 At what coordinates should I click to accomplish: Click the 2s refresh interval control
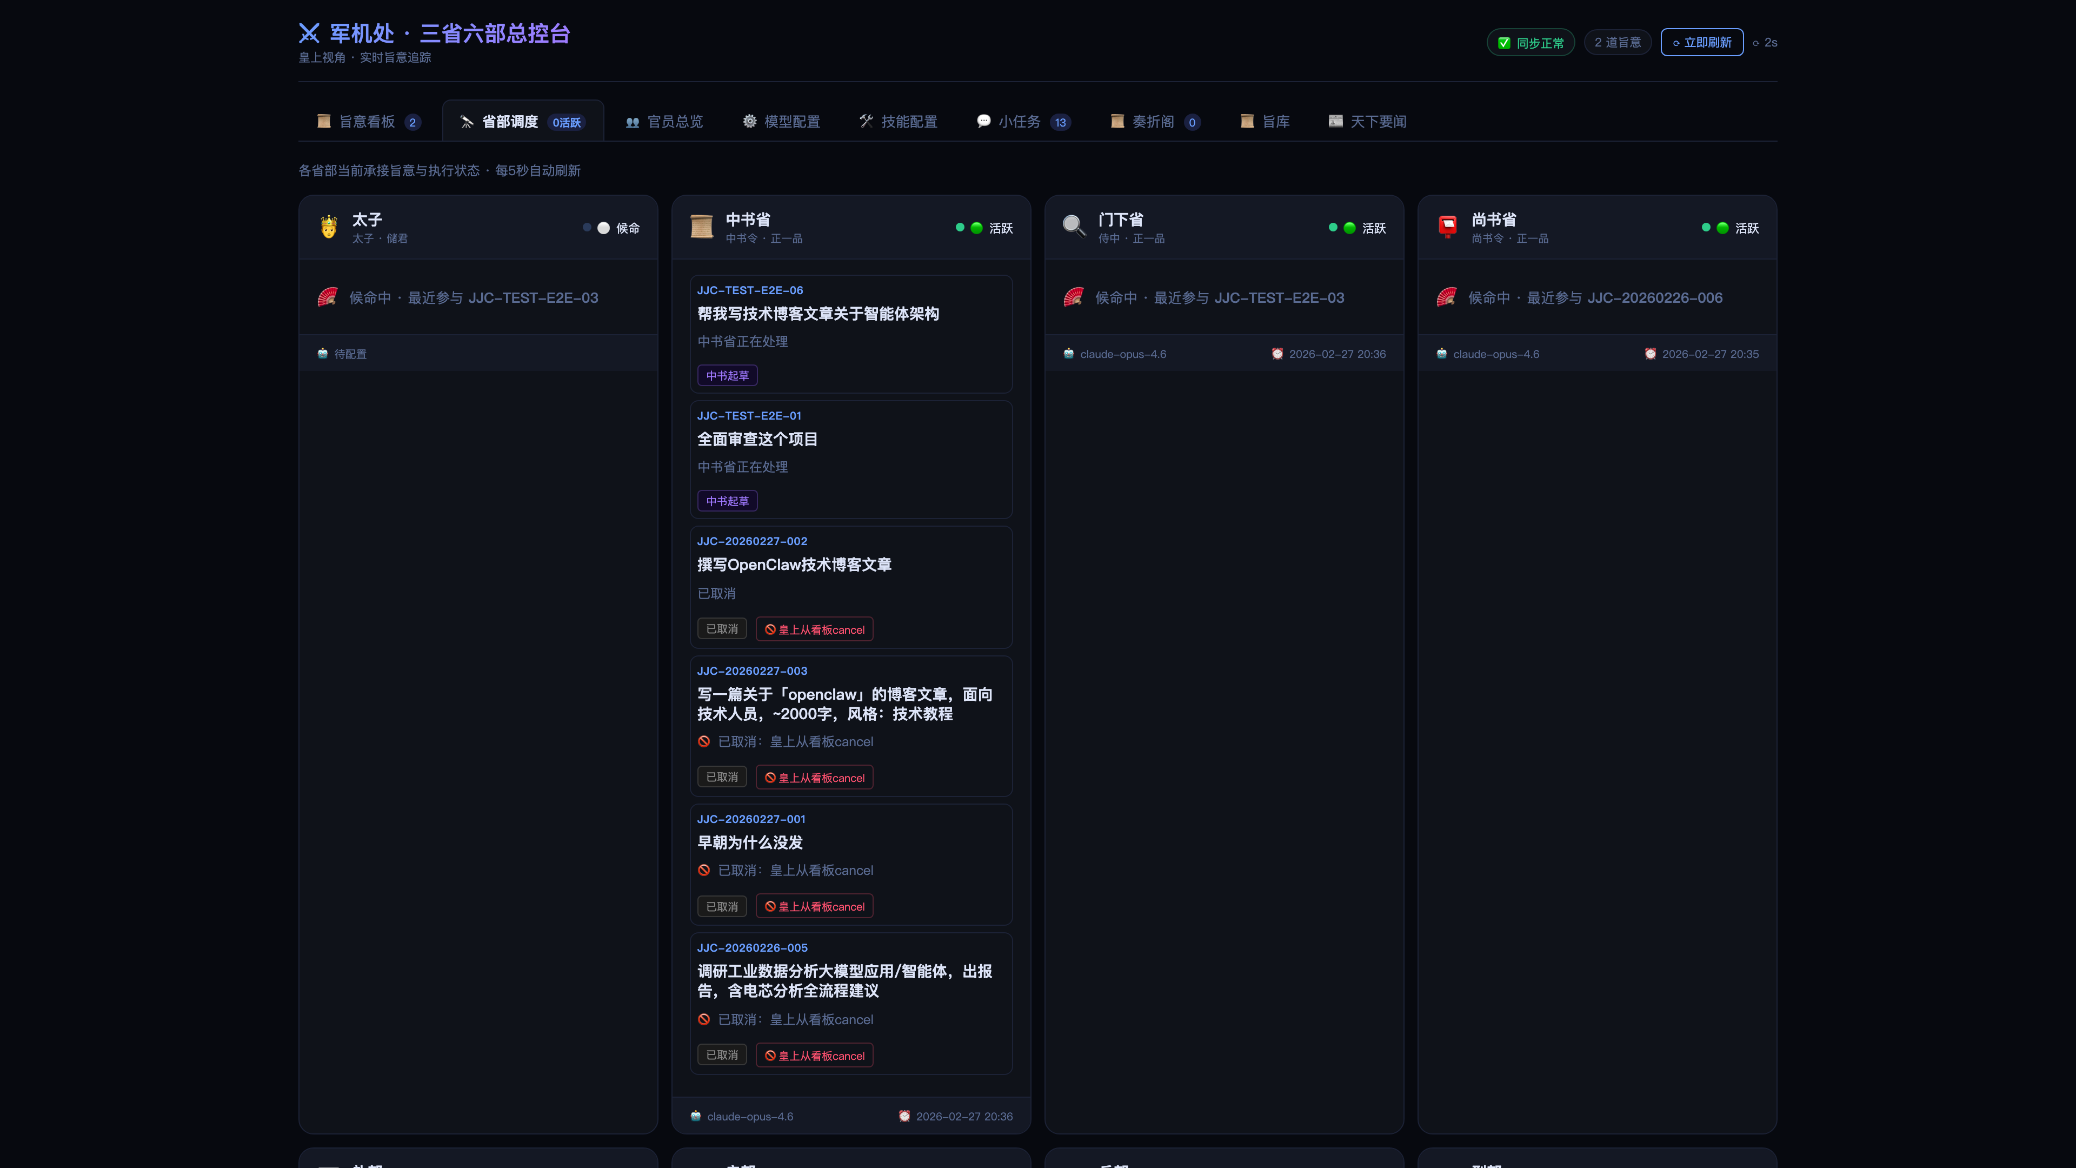1765,42
